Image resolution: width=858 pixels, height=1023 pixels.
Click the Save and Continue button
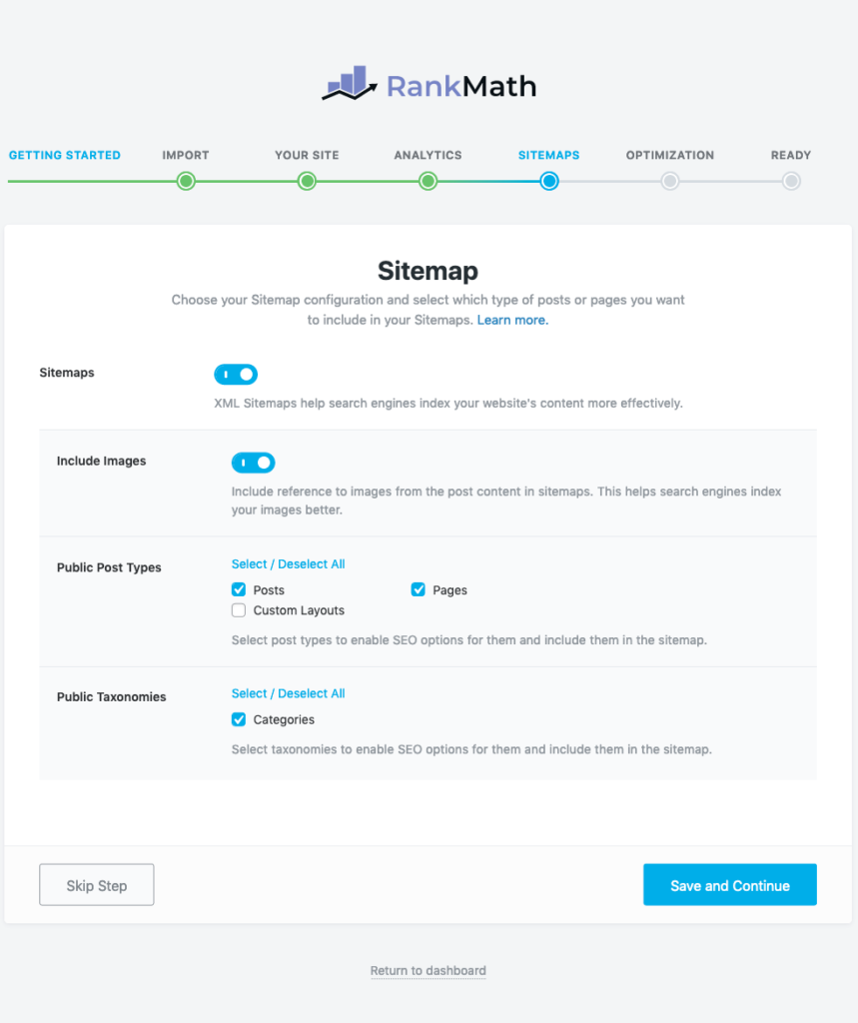730,885
